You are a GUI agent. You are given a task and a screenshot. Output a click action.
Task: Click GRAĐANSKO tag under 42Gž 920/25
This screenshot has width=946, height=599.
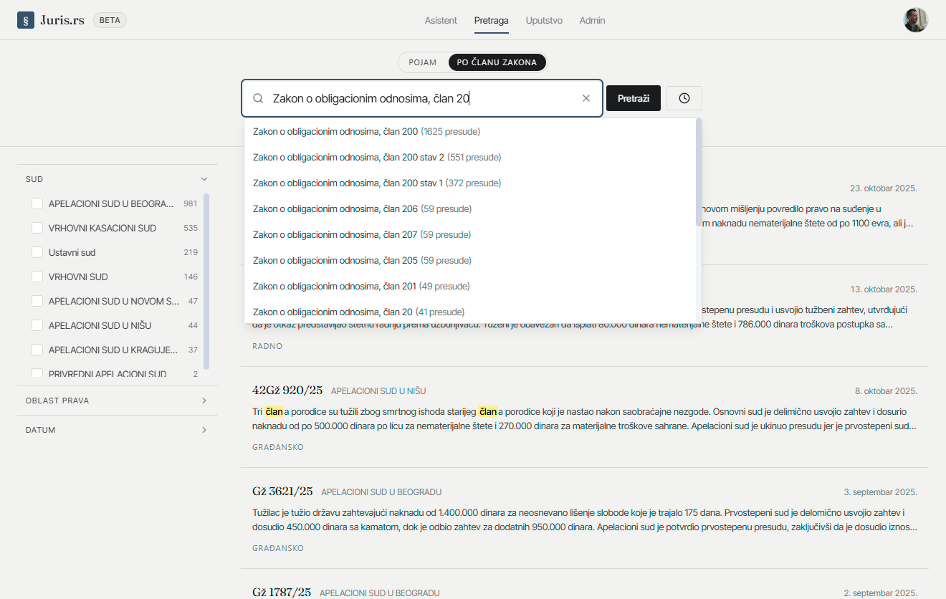pos(278,447)
